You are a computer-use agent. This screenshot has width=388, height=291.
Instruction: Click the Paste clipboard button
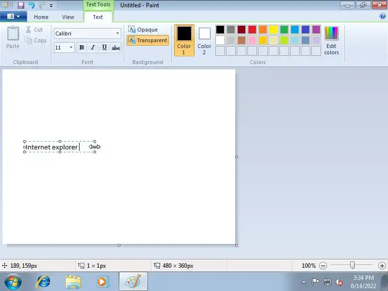click(x=13, y=38)
